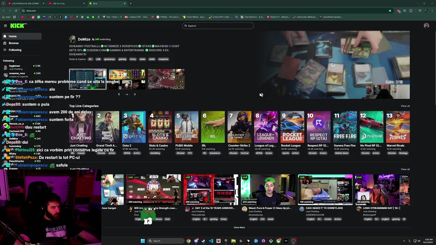The height and width of the screenshot is (245, 436).
Task: Reload the kick.com page
Action: (x=16, y=11)
